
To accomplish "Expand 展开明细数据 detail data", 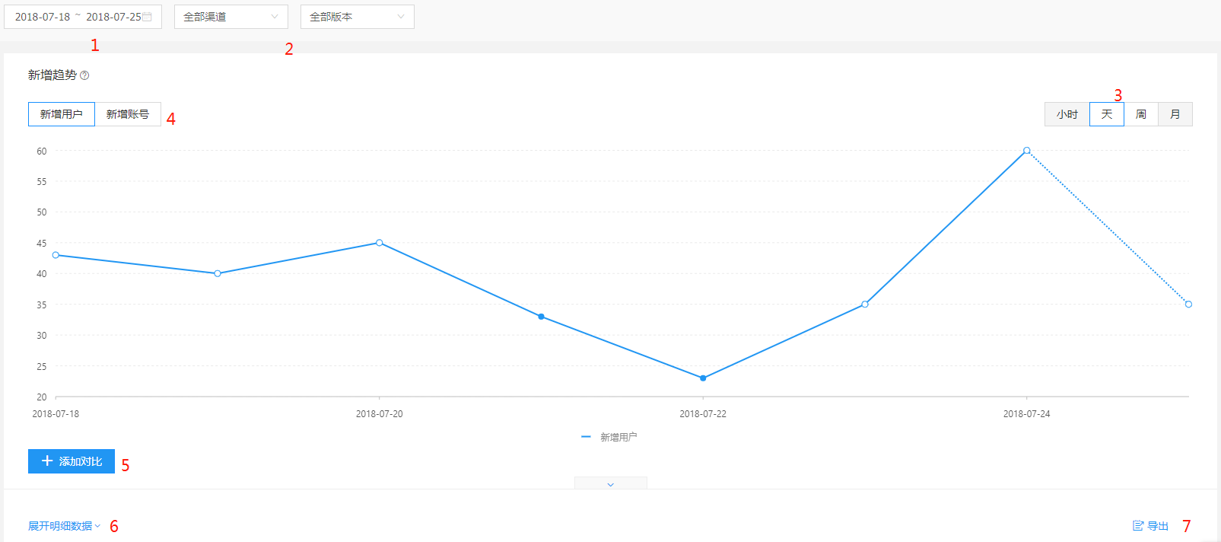I will [x=65, y=526].
